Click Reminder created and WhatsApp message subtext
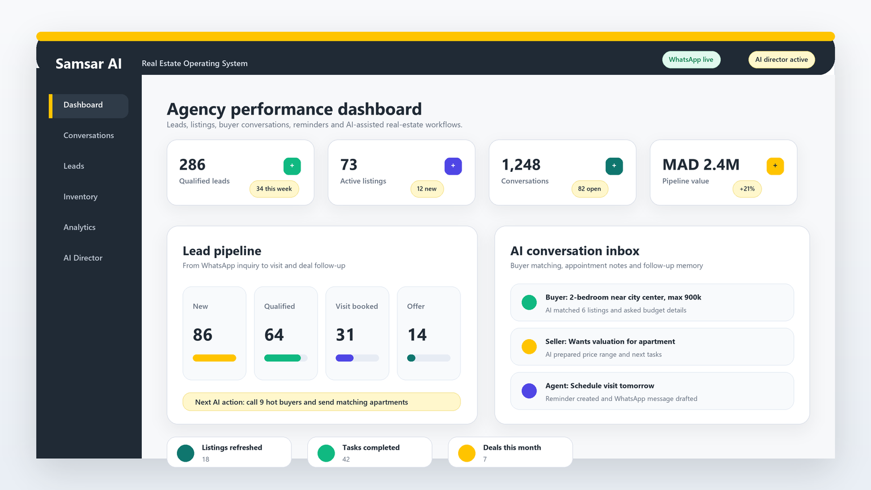This screenshot has width=871, height=490. coord(621,399)
